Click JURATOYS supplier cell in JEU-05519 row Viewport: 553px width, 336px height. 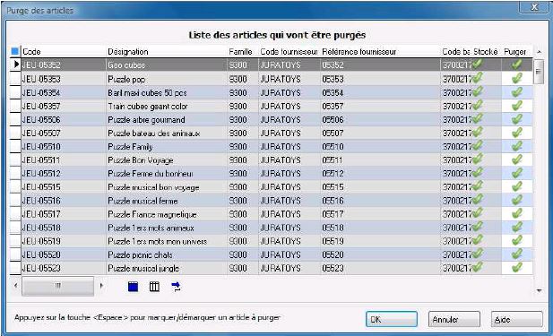coord(289,241)
